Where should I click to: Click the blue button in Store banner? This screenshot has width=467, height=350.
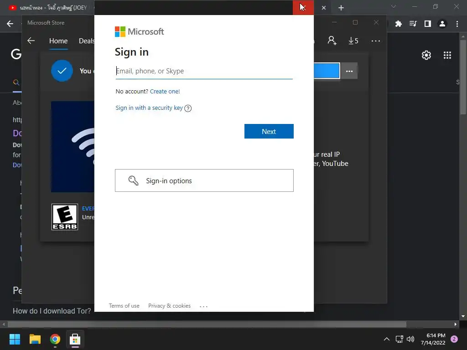(x=327, y=71)
